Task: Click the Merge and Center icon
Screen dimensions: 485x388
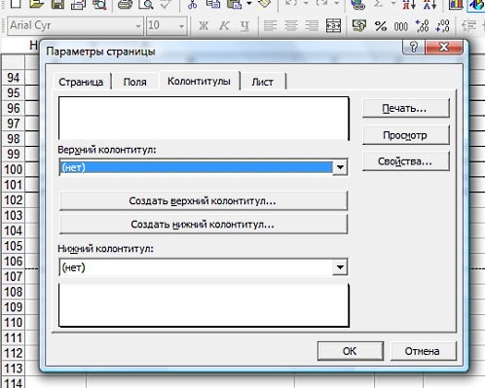Action: click(x=333, y=25)
